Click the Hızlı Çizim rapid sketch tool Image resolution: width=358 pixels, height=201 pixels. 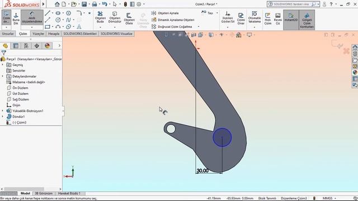(x=268, y=18)
